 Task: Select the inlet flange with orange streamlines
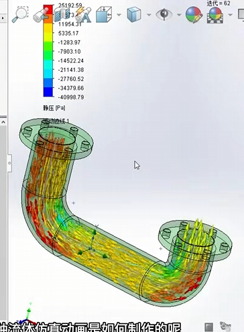point(56,140)
